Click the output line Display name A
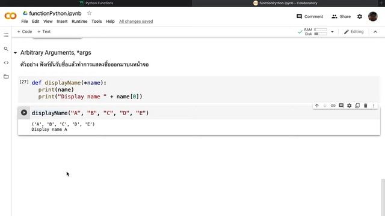Viewport: 385px width, 216px height. pos(49,130)
